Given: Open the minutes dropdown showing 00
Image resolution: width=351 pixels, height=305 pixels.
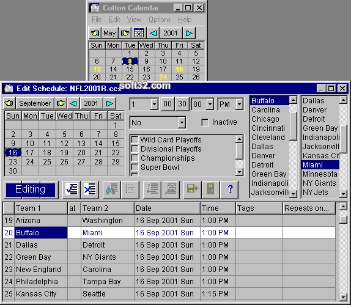Looking at the screenshot, I should coord(210,104).
